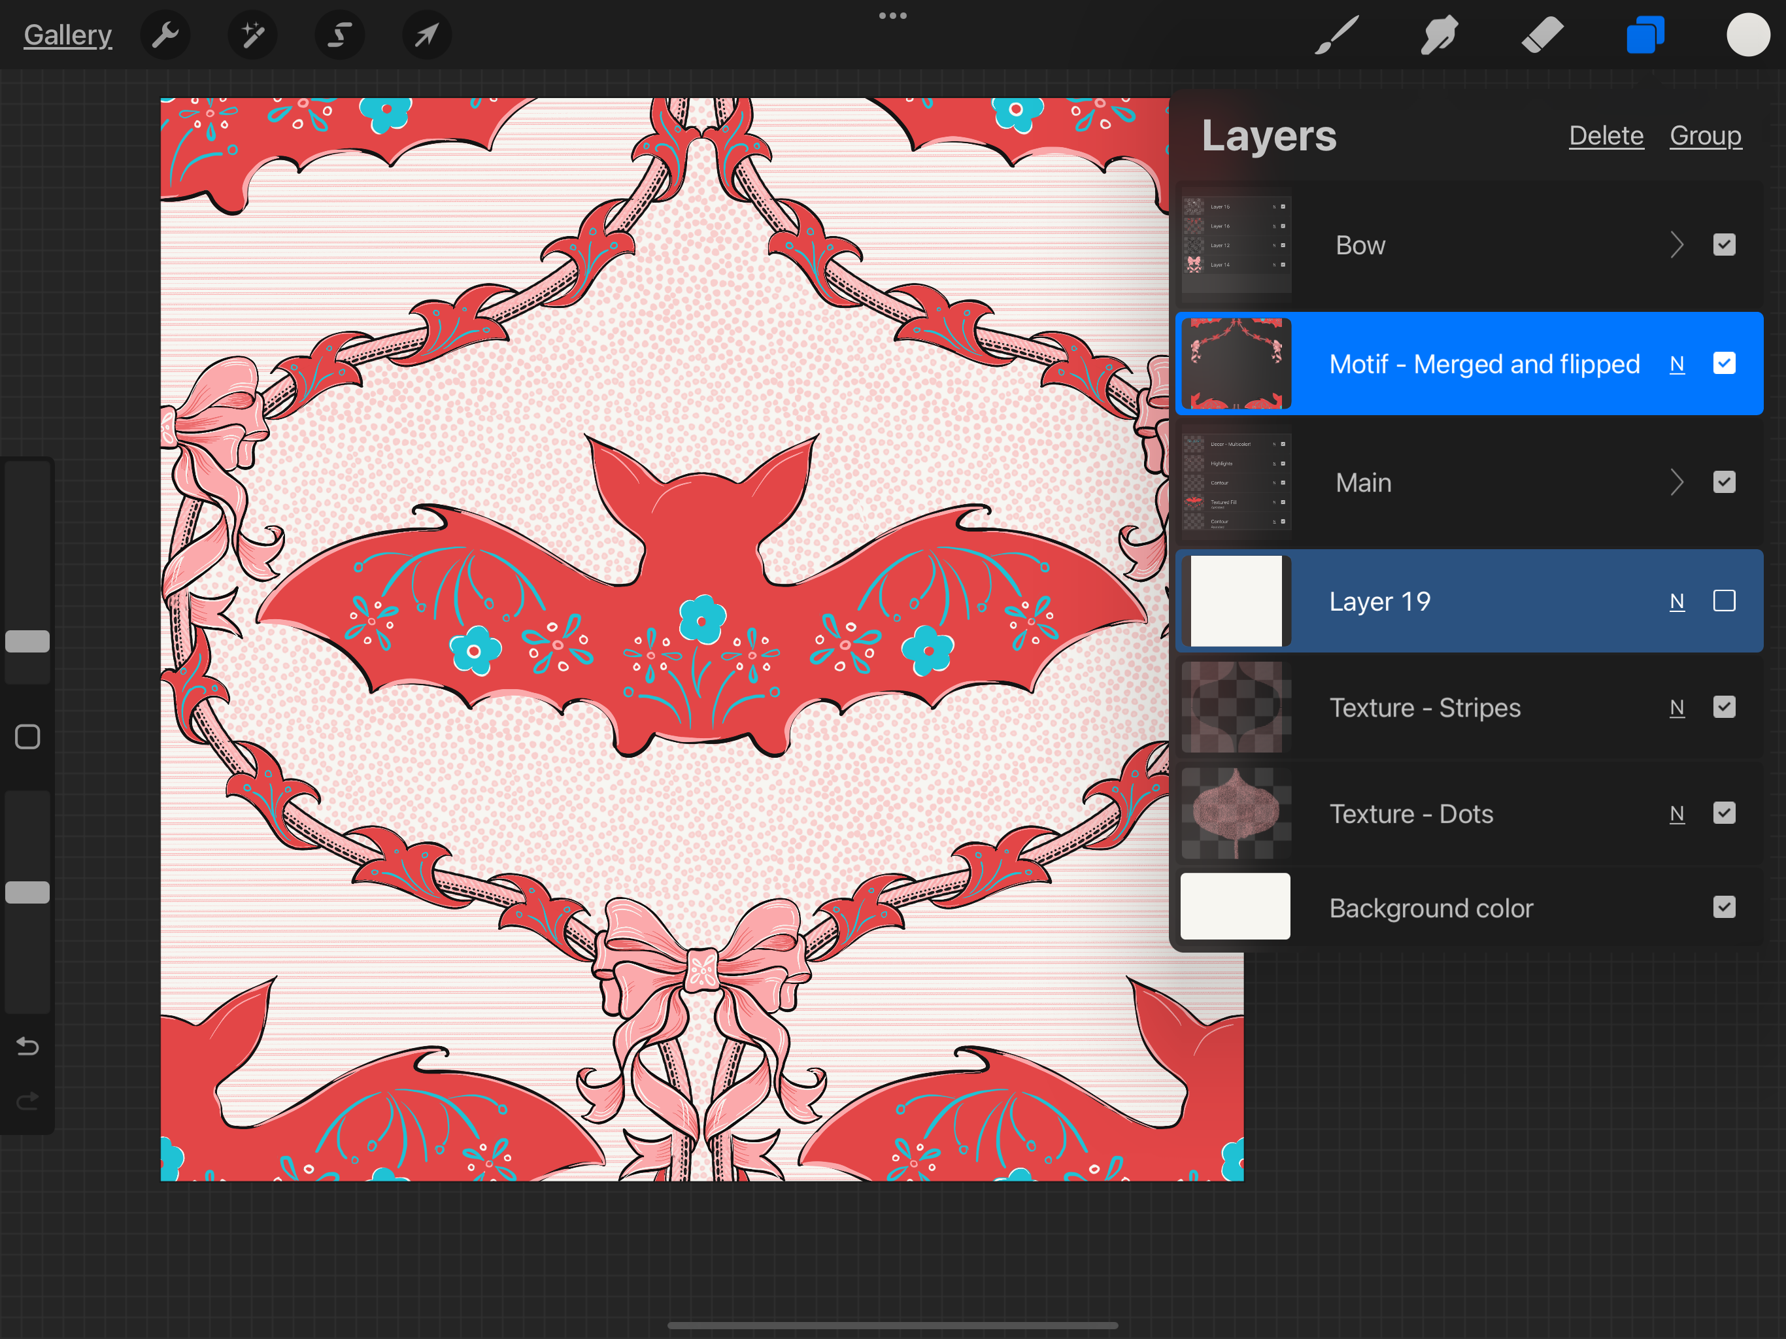
Task: Hide the Texture - Stripes layer
Action: [x=1724, y=707]
